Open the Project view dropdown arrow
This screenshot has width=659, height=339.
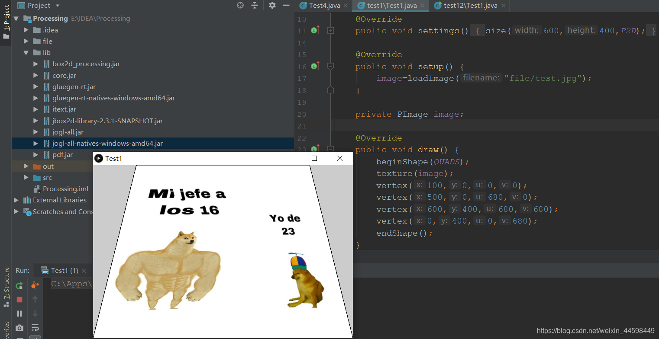(x=58, y=6)
